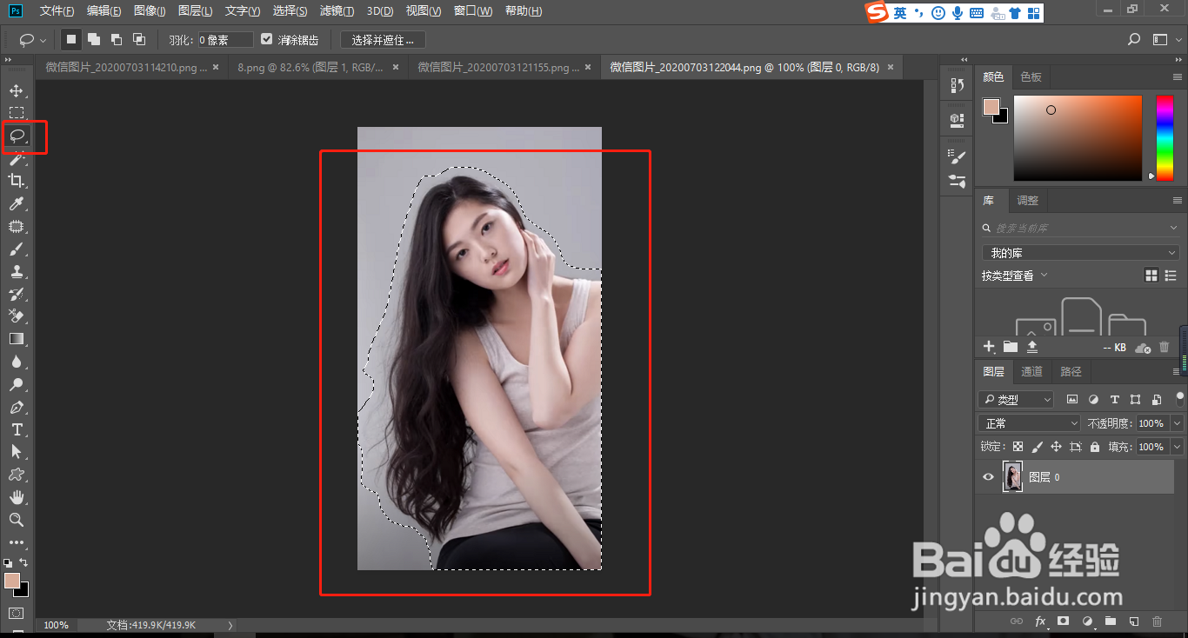This screenshot has height=638, width=1188.
Task: Open the 文件(F) menu
Action: click(57, 11)
